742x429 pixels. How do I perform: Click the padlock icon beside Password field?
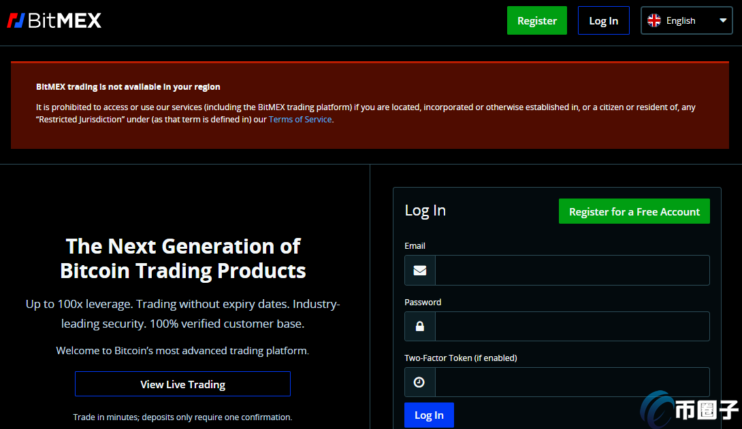420,326
